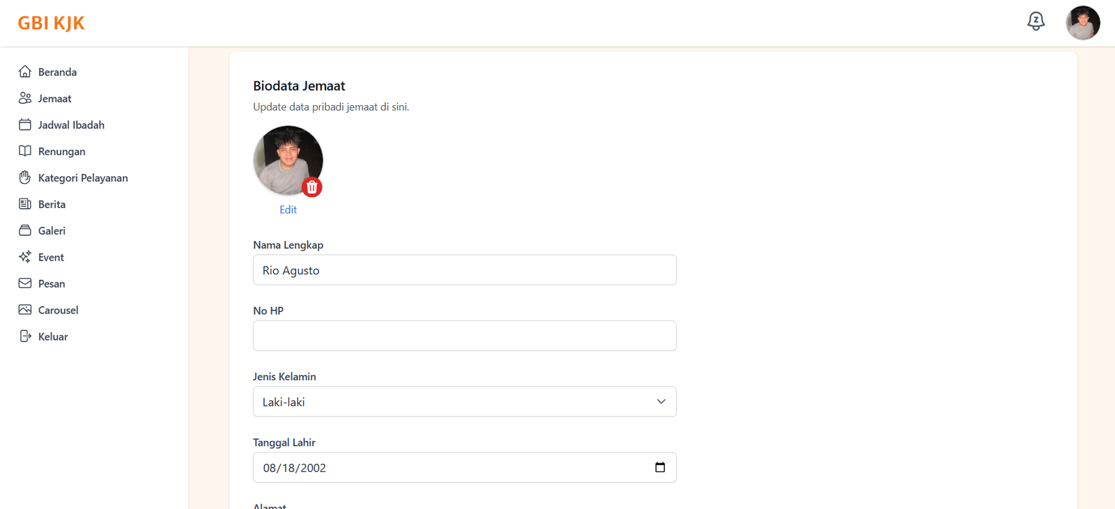Delete profile photo with red trash icon
This screenshot has height=509, width=1115.
pos(312,187)
